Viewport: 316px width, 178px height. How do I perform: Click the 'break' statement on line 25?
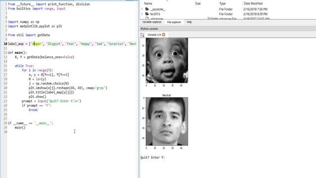coord(33,110)
